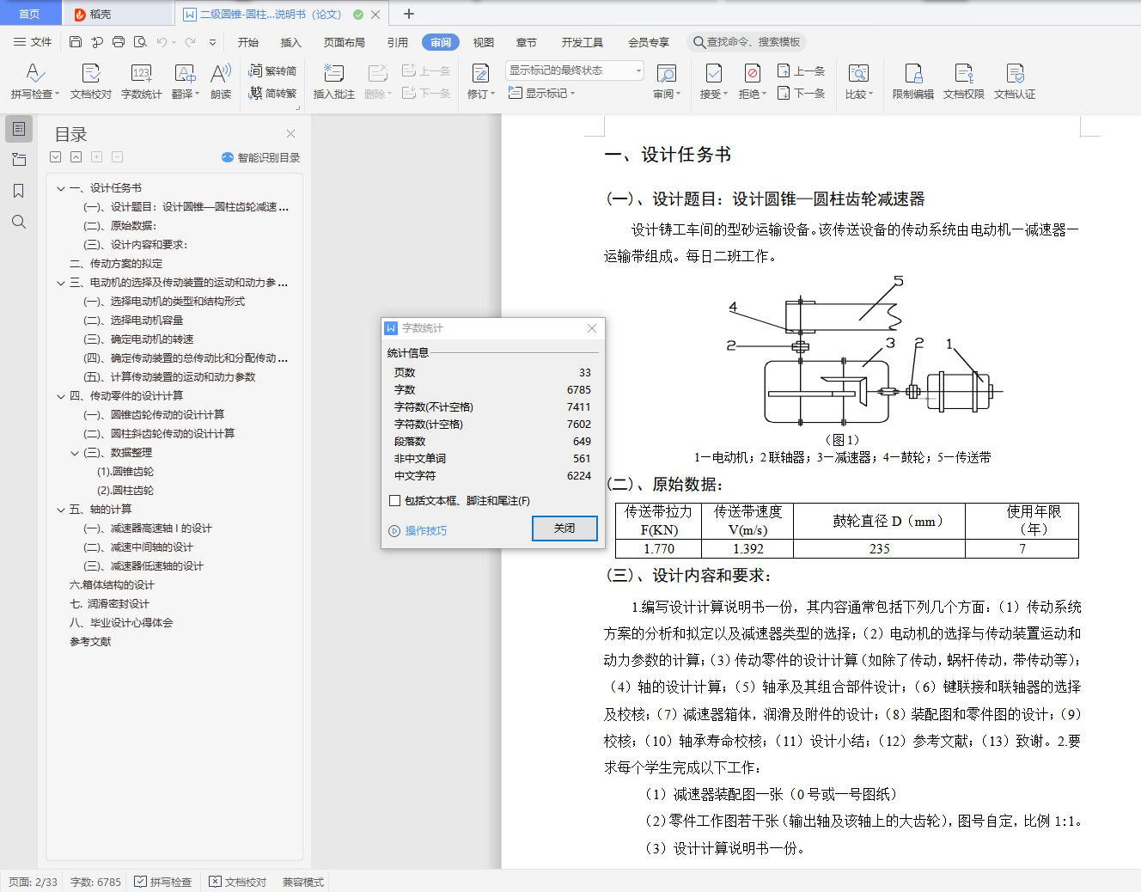The height and width of the screenshot is (892, 1141).
Task: Open the 操作技巧 tips link
Action: [418, 531]
